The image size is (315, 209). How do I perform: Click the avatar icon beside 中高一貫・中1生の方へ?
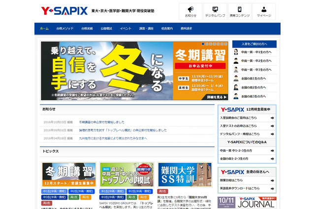pos(236,52)
